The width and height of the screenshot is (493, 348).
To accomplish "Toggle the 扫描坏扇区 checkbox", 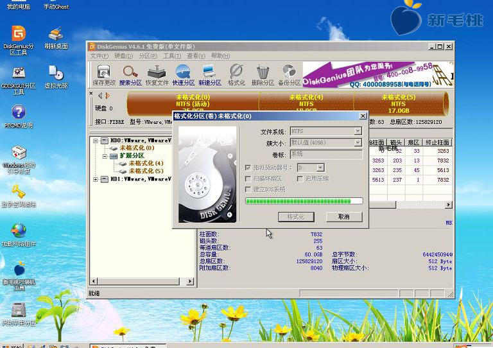I will coord(248,178).
